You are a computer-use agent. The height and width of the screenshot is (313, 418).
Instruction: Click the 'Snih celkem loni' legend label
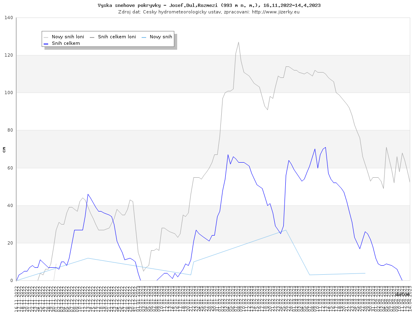click(117, 37)
